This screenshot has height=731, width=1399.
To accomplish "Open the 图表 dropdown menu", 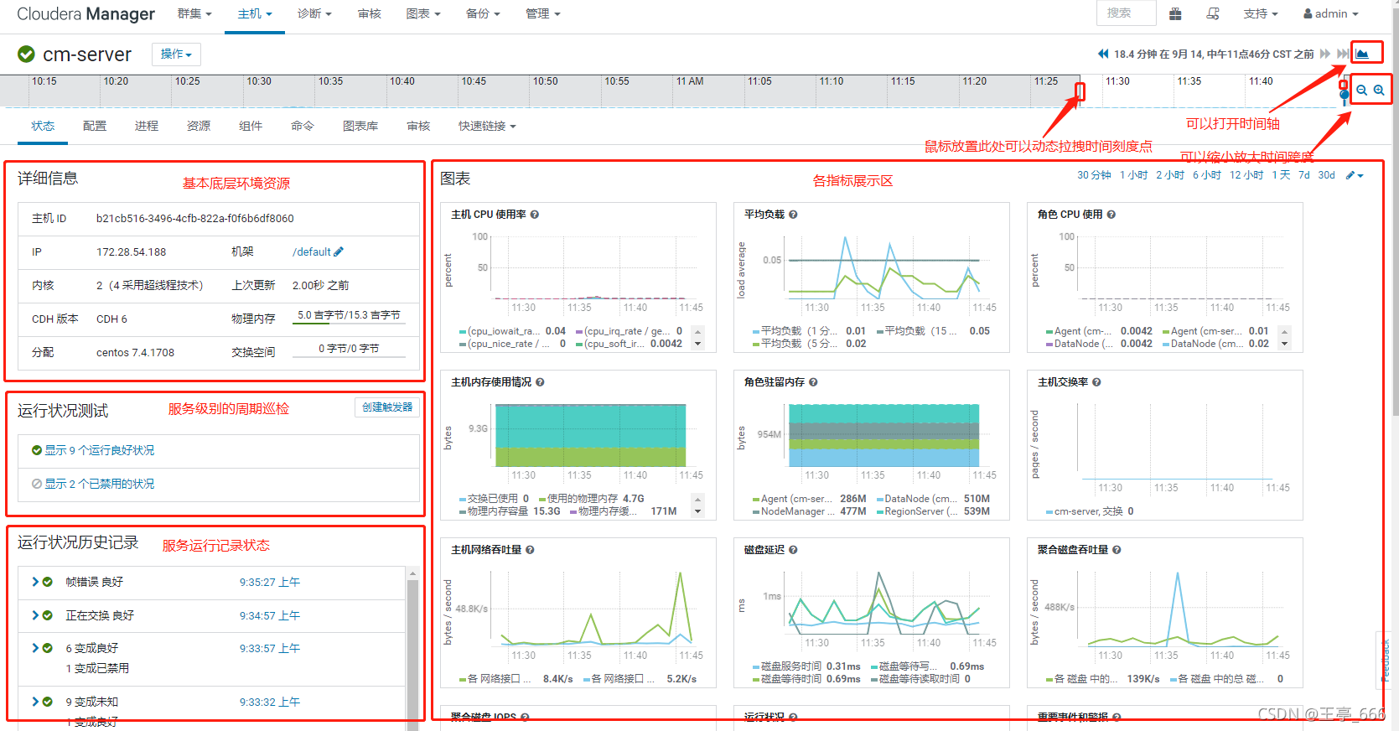I will point(422,13).
